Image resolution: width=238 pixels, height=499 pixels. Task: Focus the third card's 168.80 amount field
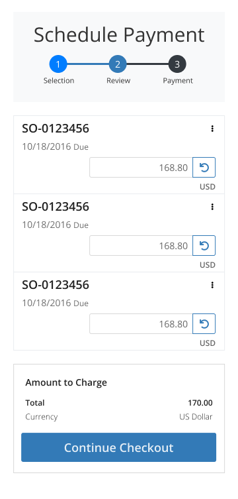point(141,323)
